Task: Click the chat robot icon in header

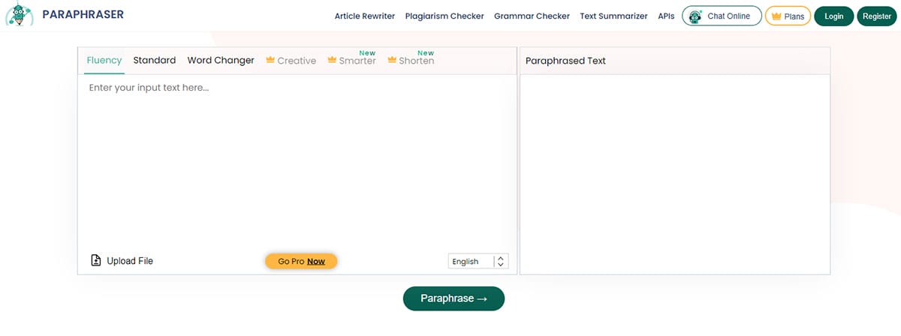Action: click(695, 16)
